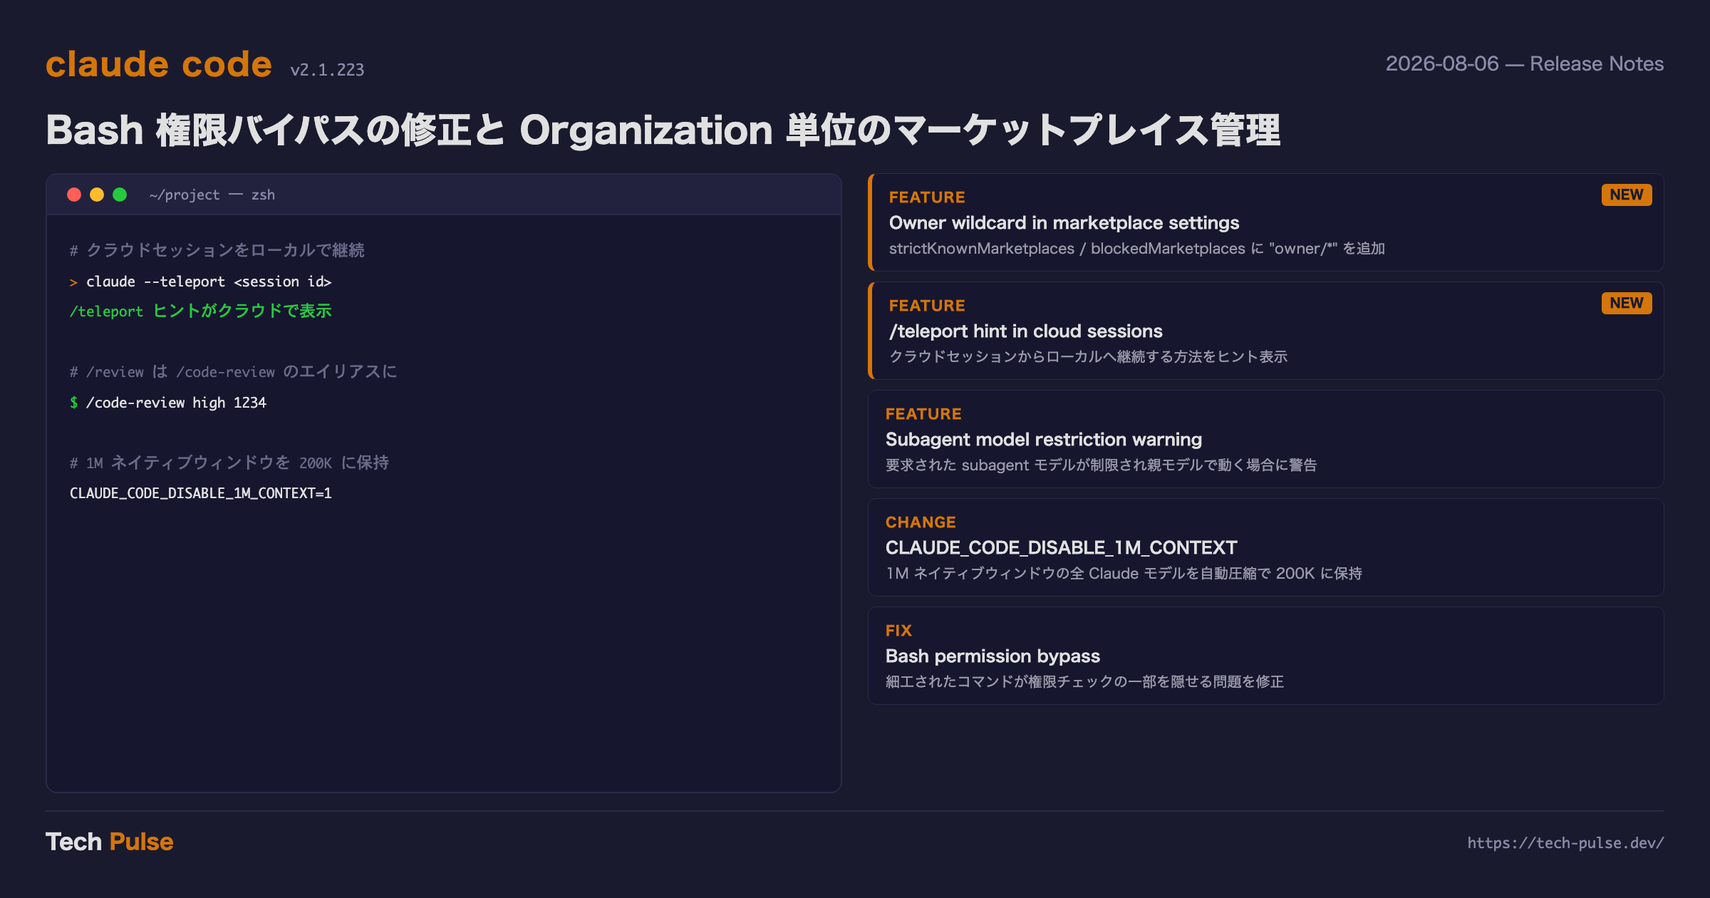This screenshot has height=898, width=1710.
Task: Open the card title "CLAUDE_CODE_DISABLE_1M_CONTEXT"
Action: point(1062,548)
